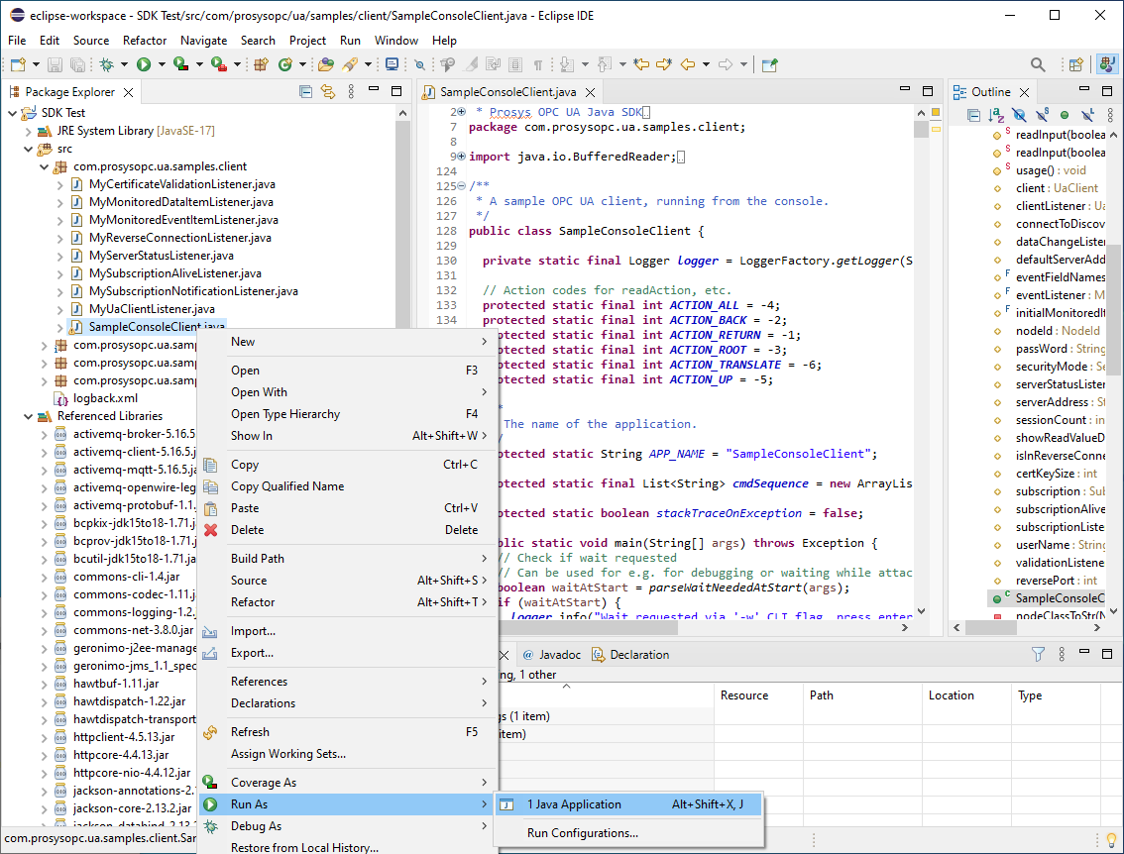Click Collapse All in Package Explorer
This screenshot has width=1124, height=854.
point(306,92)
